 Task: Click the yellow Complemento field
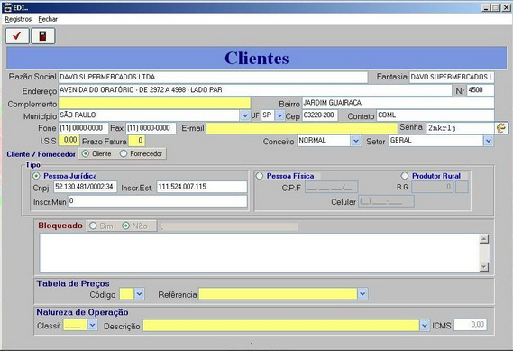(154, 103)
